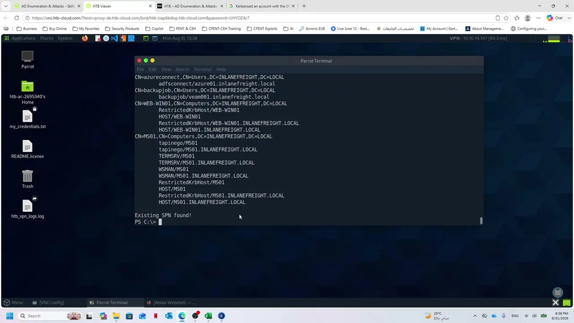Open the terminal Help menu

tap(221, 69)
